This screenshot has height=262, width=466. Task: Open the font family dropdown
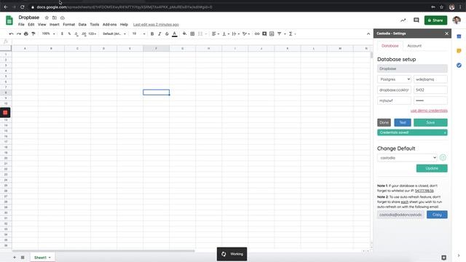pos(114,34)
